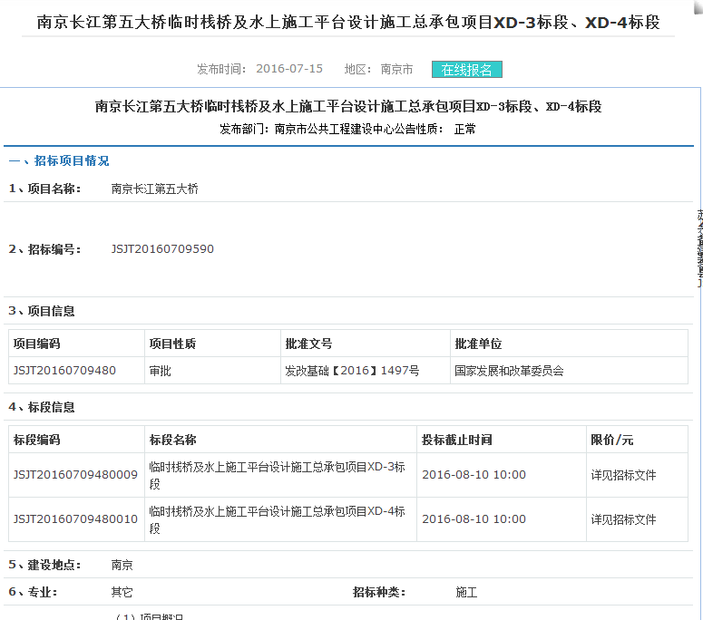Click tender number JSJT20160709590

[x=162, y=248]
